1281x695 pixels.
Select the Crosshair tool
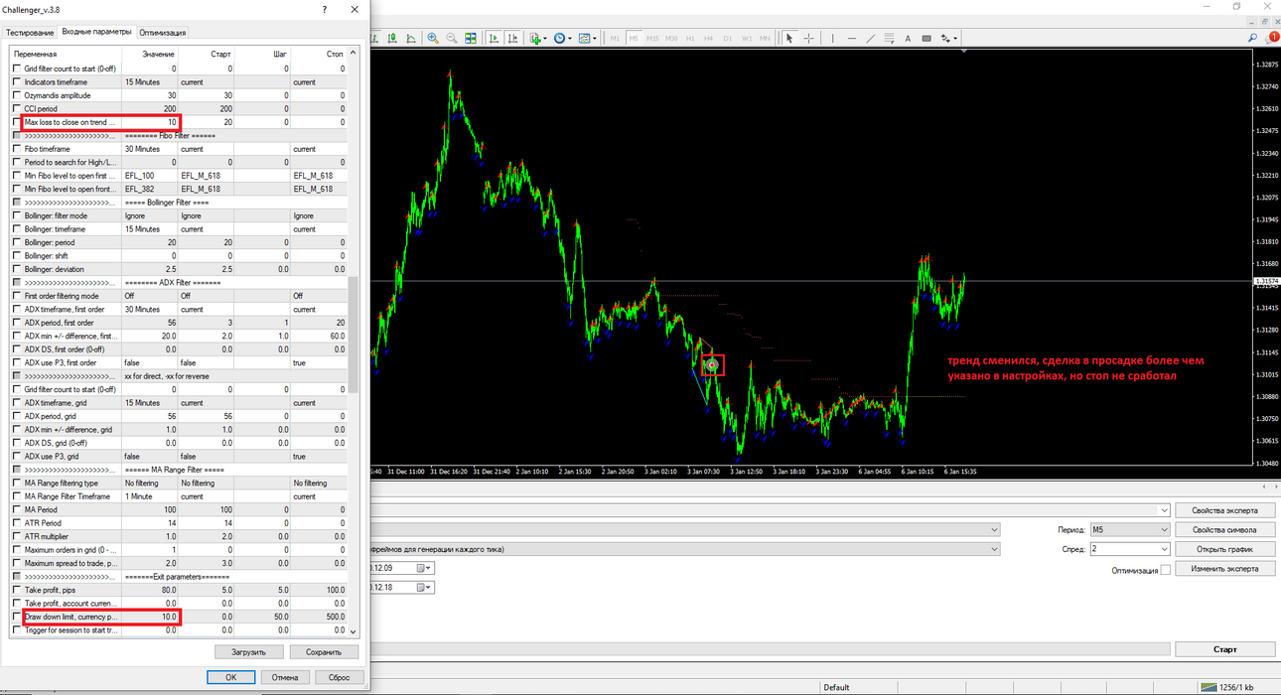[808, 38]
